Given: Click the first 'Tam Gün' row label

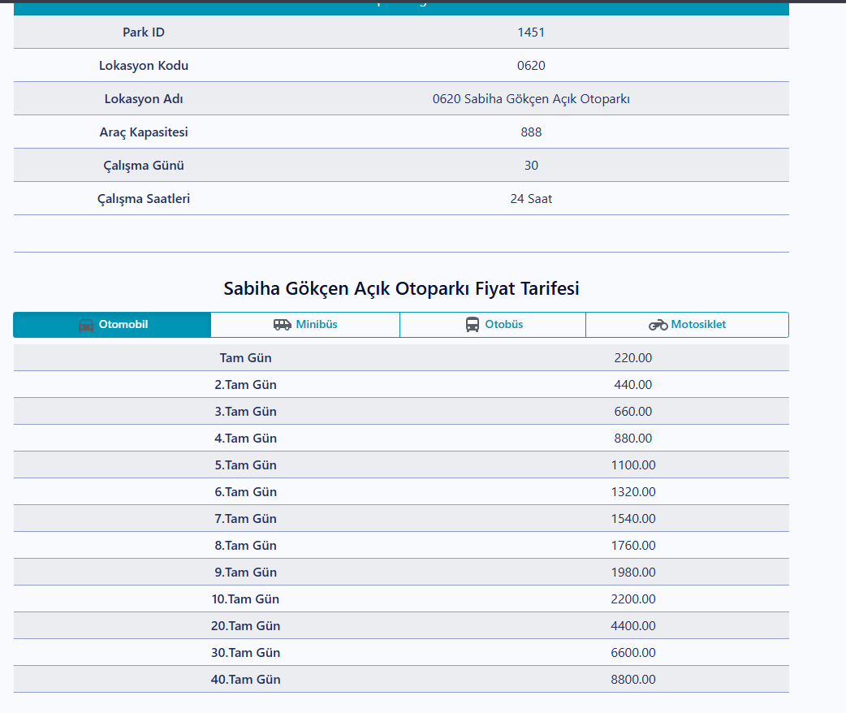Looking at the screenshot, I should pyautogui.click(x=245, y=358).
